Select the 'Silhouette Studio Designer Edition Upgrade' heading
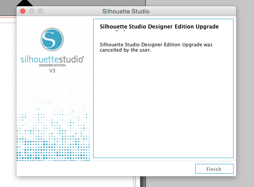254x187 pixels. tap(159, 26)
